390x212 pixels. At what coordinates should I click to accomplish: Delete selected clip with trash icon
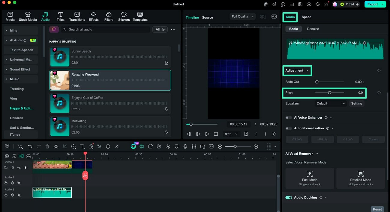[x=47, y=146]
